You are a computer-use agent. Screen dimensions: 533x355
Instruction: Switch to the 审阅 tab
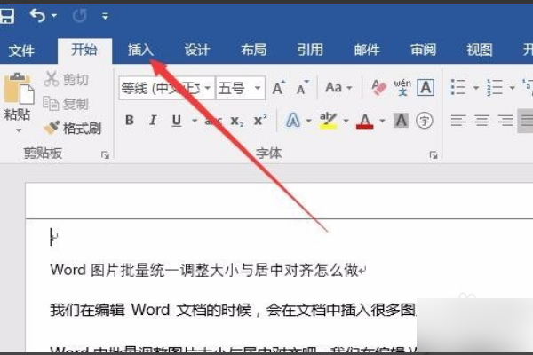click(423, 50)
